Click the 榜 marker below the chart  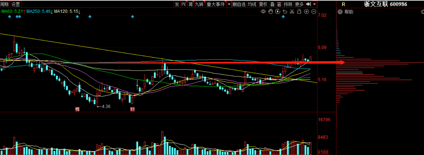(77, 109)
